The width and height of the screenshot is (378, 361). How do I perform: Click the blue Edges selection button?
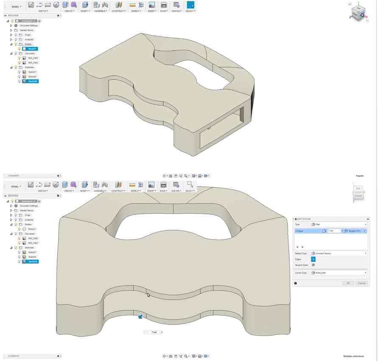(x=313, y=259)
